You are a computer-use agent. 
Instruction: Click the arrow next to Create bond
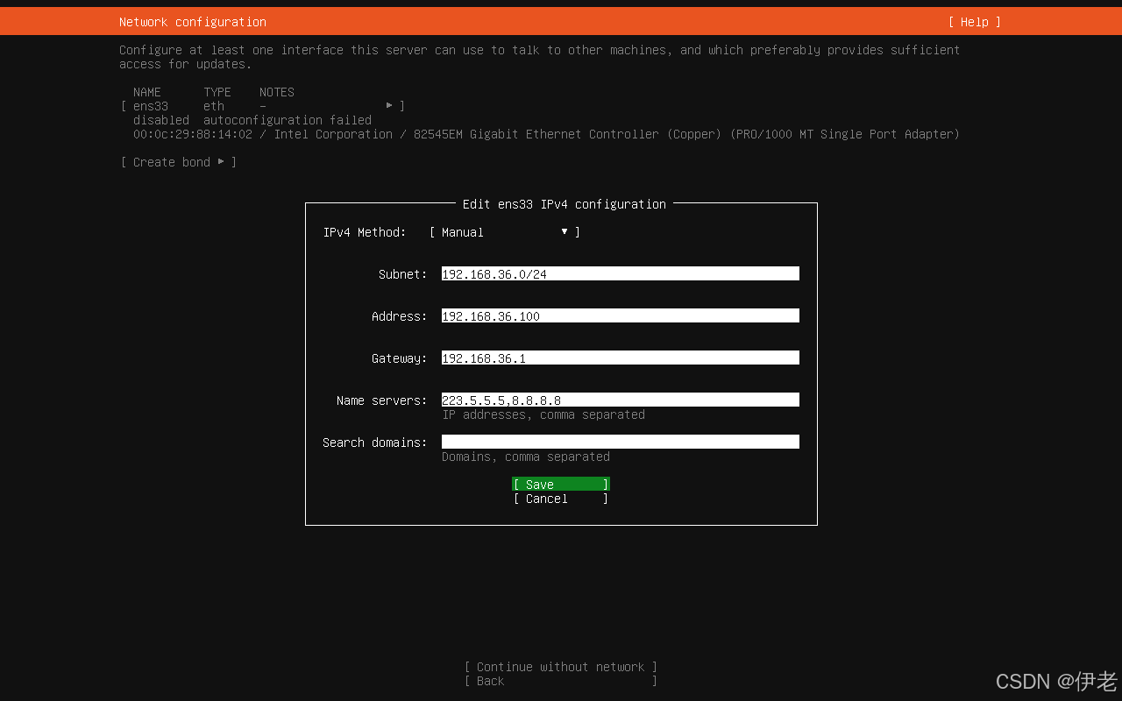pyautogui.click(x=221, y=162)
